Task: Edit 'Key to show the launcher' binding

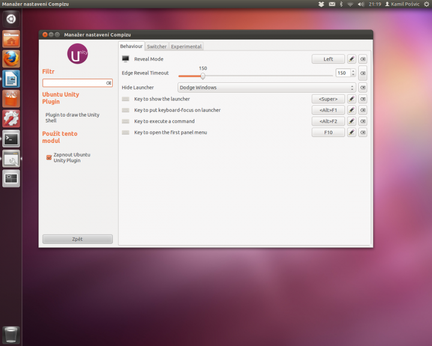Action: click(x=352, y=99)
